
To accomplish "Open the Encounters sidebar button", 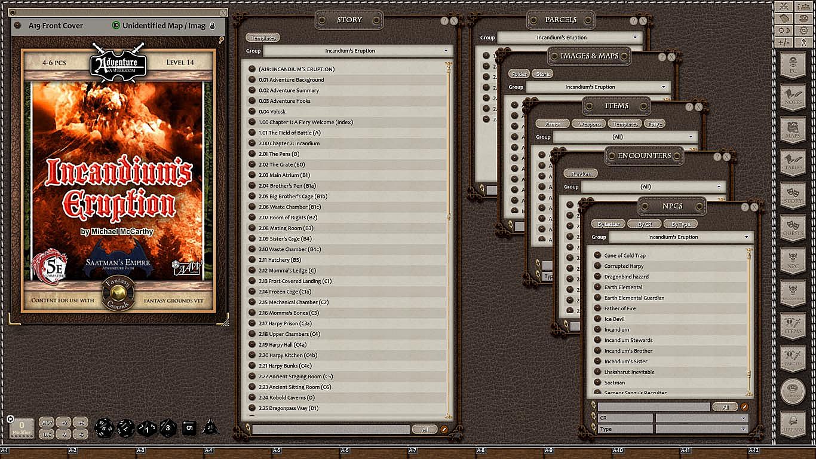I will [x=793, y=294].
